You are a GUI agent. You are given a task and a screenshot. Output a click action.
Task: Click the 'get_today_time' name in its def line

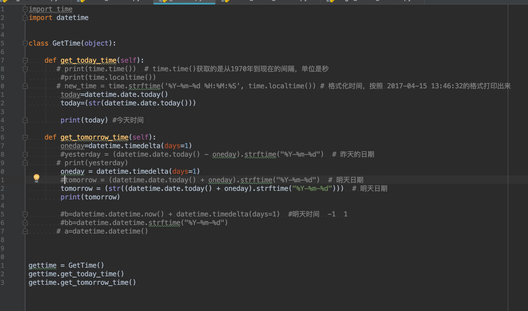(88, 60)
